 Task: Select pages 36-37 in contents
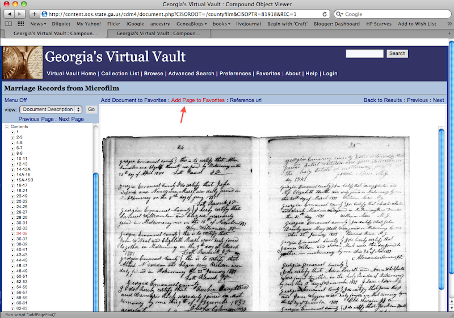tap(22, 239)
